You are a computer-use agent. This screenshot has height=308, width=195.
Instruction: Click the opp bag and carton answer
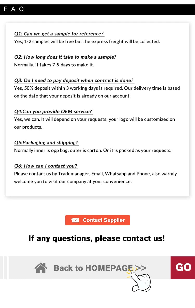[93, 150]
